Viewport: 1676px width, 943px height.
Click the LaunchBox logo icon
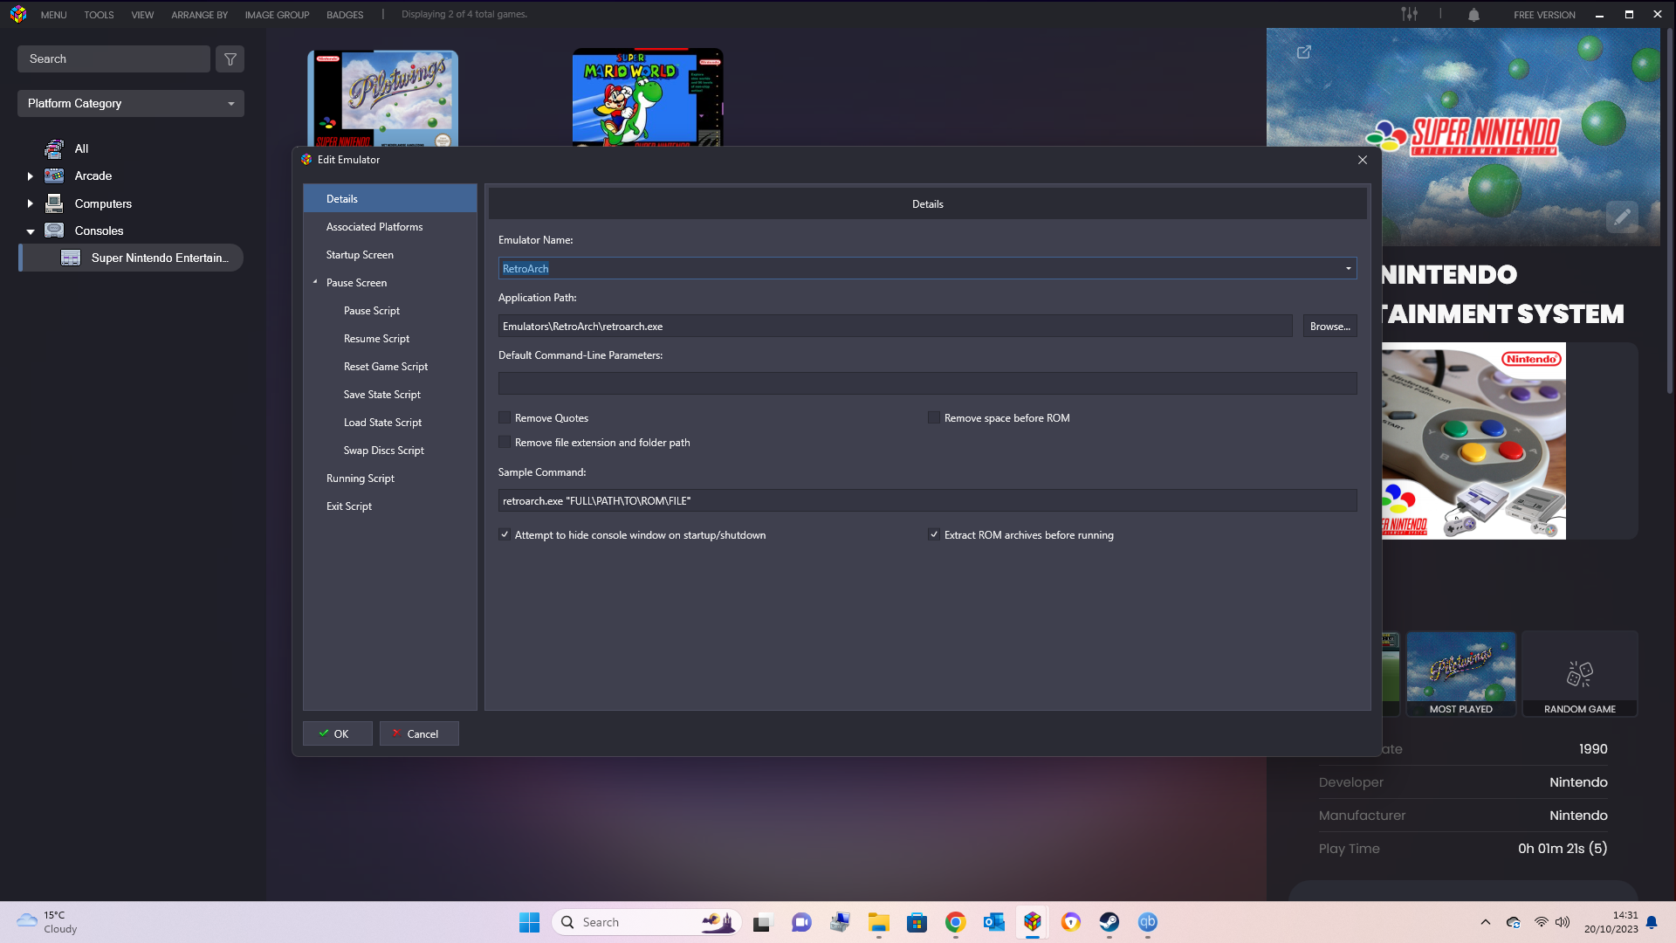(18, 14)
